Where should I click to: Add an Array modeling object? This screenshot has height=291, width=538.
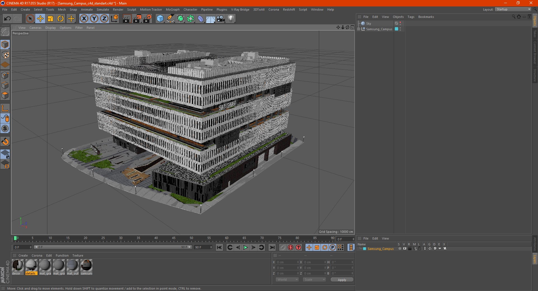191,19
